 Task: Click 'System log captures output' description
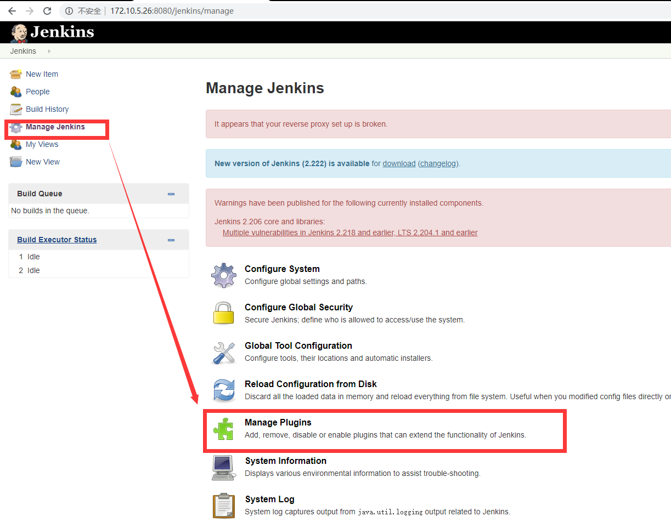point(377,512)
